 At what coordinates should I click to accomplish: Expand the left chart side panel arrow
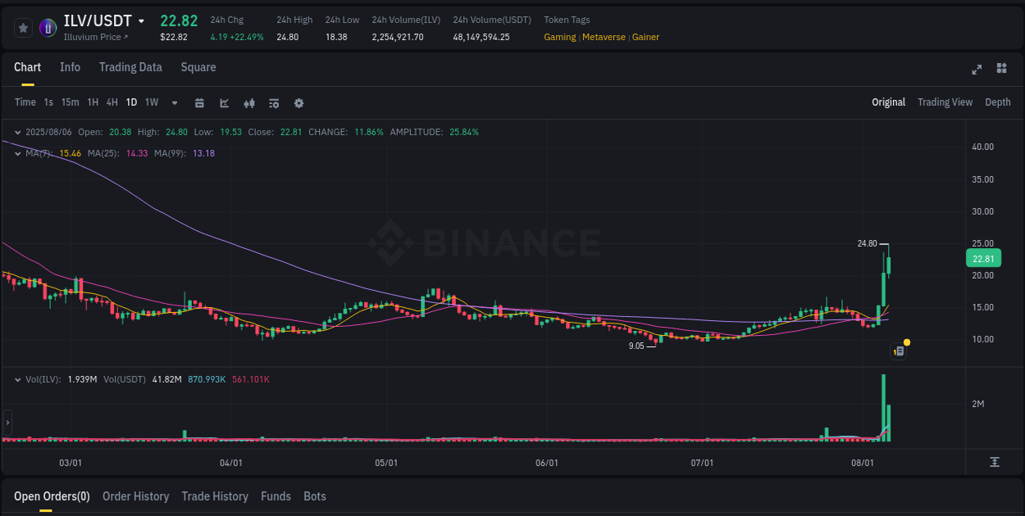[x=7, y=422]
